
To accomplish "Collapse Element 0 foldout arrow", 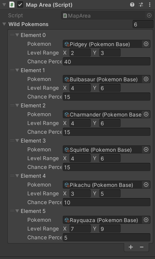I will (17, 35).
